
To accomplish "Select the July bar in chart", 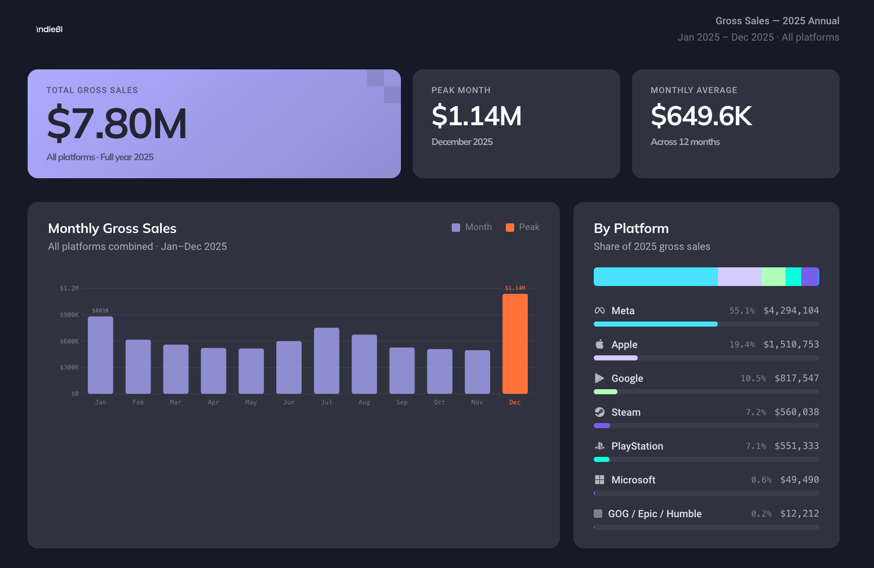I will (x=326, y=360).
